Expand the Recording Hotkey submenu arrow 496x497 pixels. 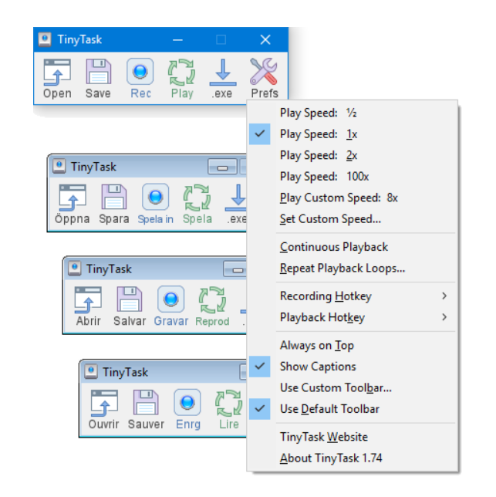444,296
